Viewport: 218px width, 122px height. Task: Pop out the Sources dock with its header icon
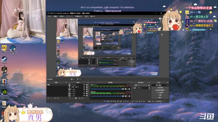(x=88, y=82)
